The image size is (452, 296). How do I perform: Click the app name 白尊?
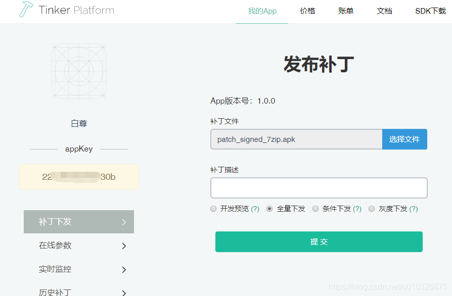tap(79, 123)
